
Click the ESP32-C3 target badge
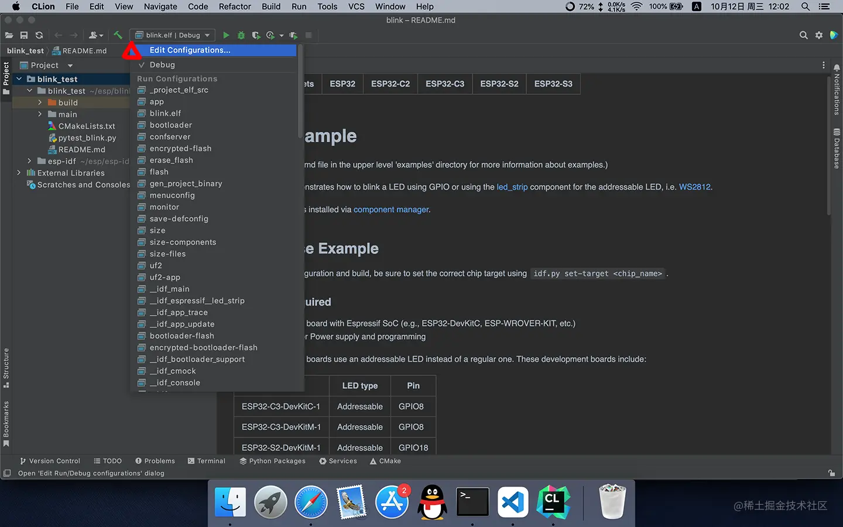click(445, 84)
